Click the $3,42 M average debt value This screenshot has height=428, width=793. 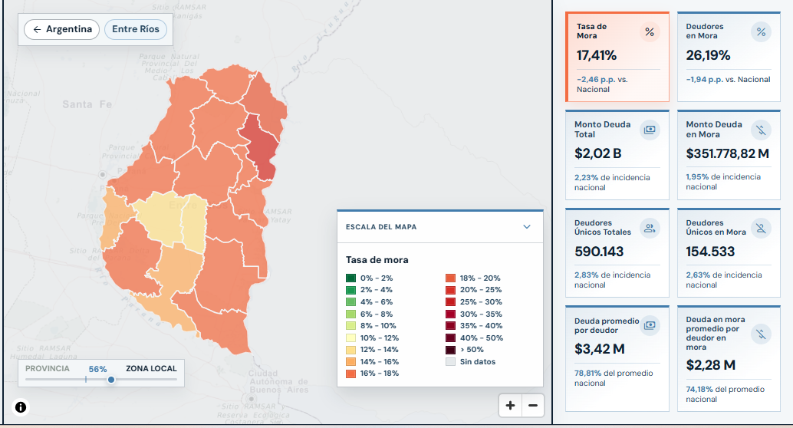[600, 349]
